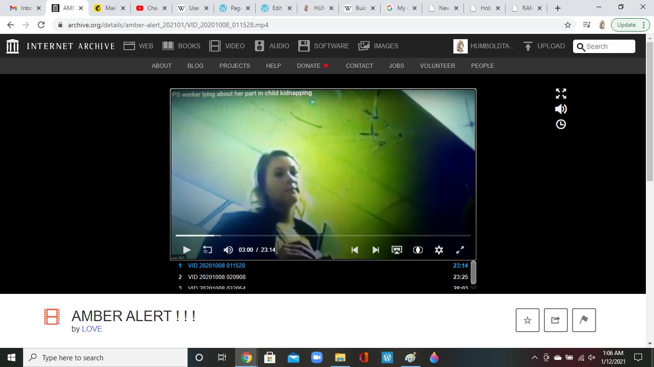Show hidden system tray icons

535,357
